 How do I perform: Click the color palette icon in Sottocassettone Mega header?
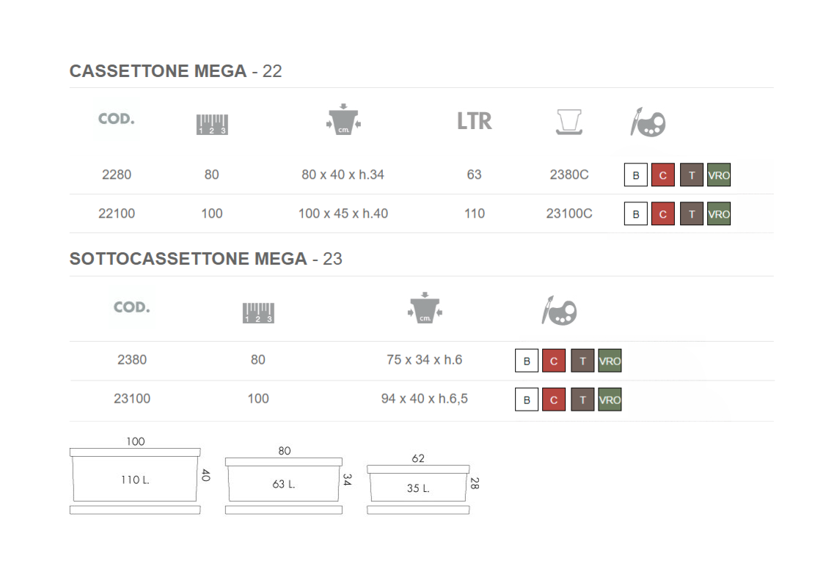tap(559, 311)
